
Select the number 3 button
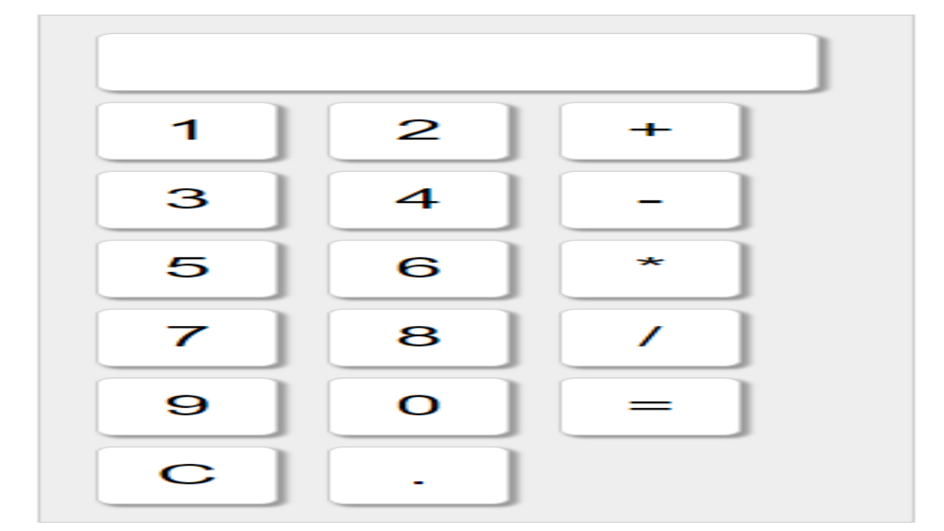[188, 198]
